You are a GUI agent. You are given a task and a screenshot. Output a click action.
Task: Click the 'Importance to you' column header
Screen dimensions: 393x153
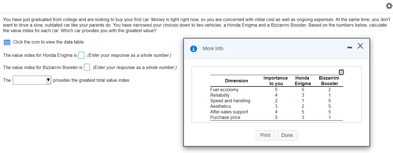coord(275,81)
